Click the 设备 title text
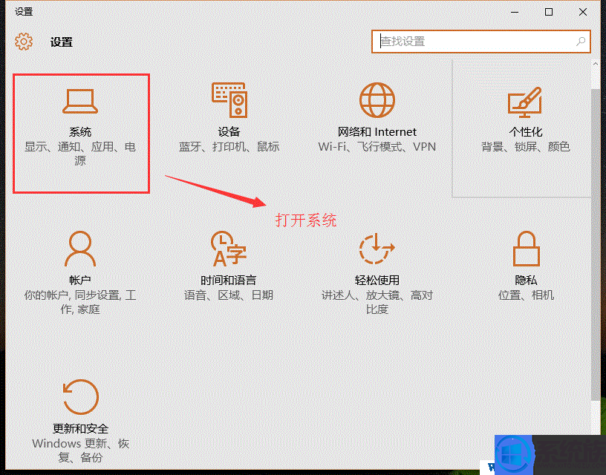Viewport: 606px width, 475px height. click(x=229, y=131)
